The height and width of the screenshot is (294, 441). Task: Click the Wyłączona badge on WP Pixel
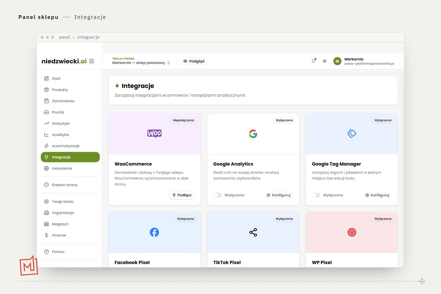[x=383, y=219]
